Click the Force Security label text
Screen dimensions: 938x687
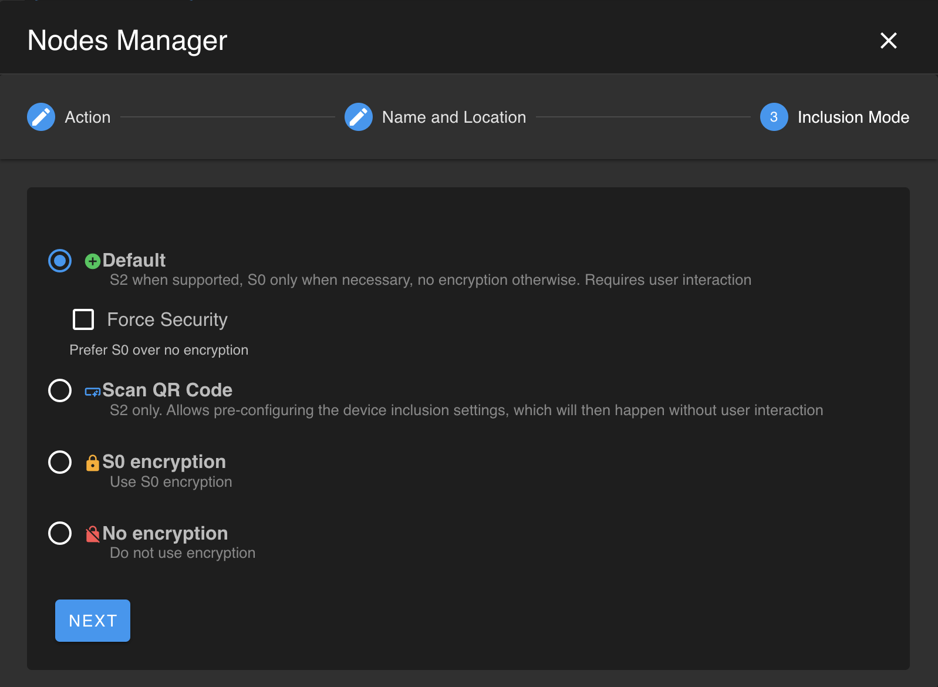(x=167, y=320)
